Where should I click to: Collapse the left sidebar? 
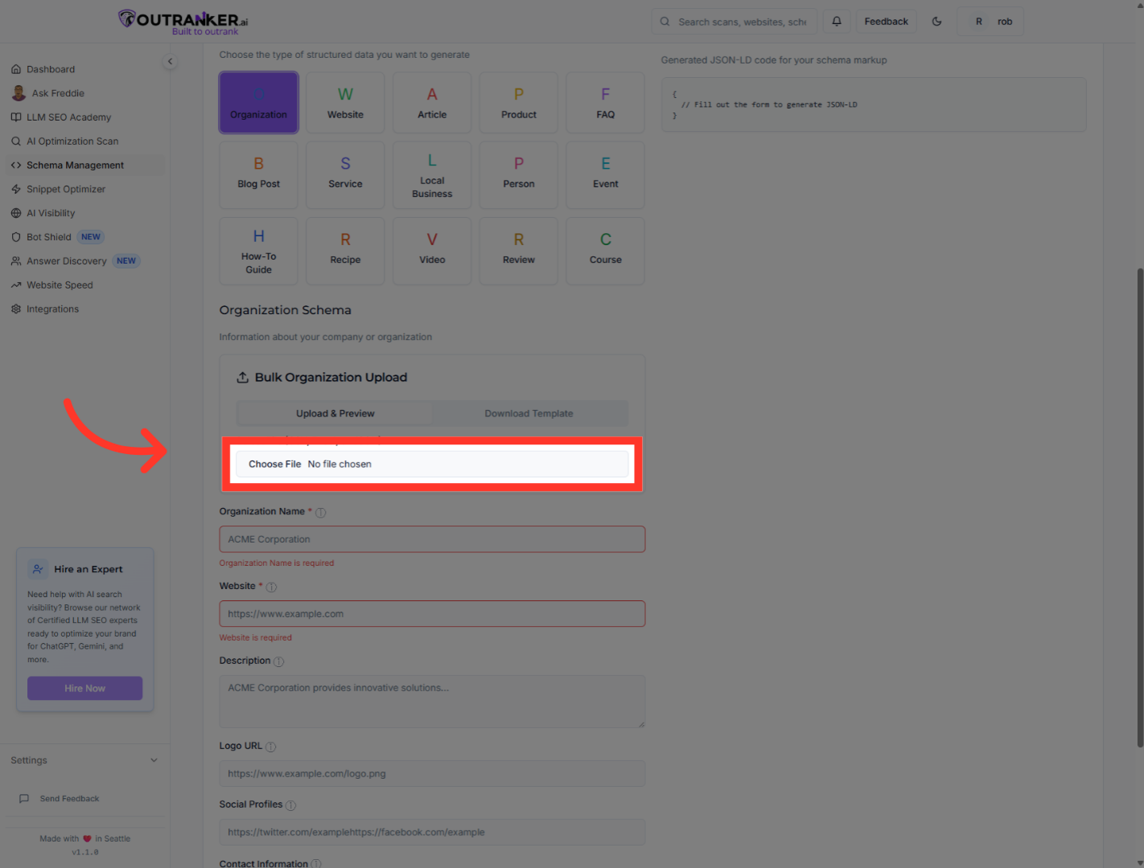pos(170,61)
